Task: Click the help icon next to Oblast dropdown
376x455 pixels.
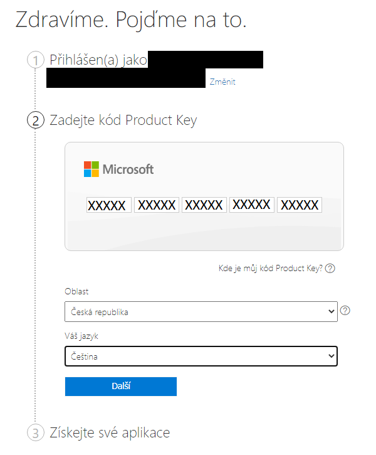Action: (345, 311)
